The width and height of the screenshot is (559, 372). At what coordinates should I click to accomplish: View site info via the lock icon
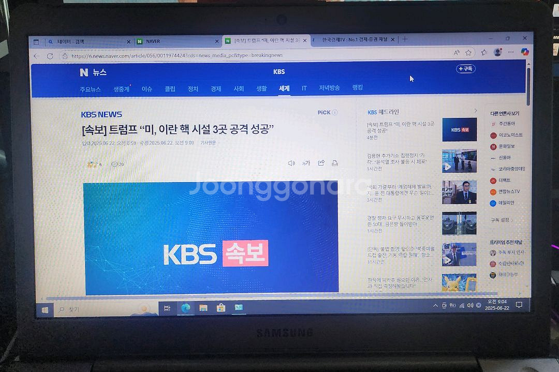coord(65,56)
